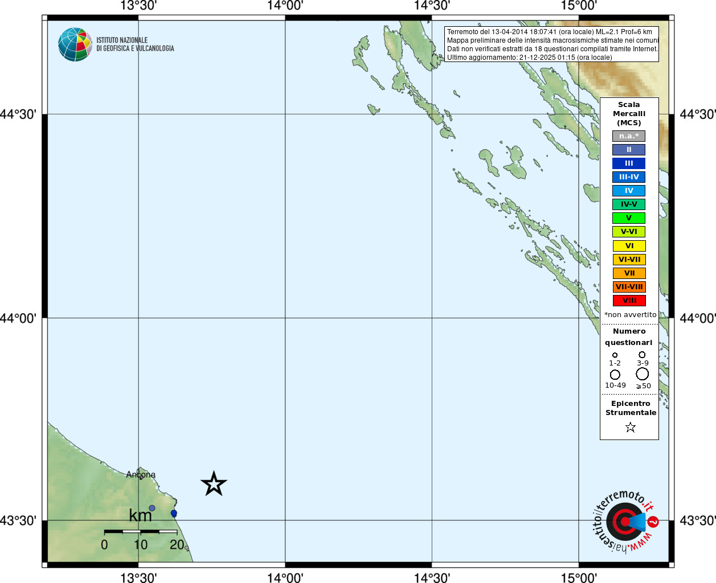Click the 'Terremoto del 13-04-2014' info line
This screenshot has width=716, height=583.
tap(549, 32)
